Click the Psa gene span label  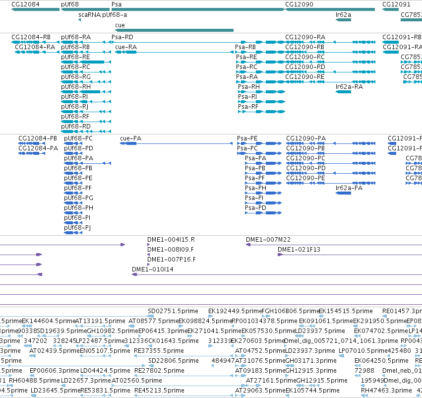click(x=117, y=4)
